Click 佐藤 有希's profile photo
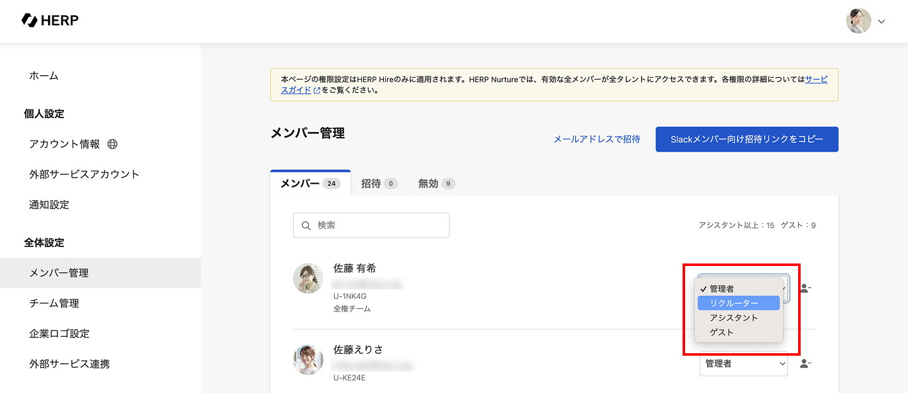 point(308,279)
